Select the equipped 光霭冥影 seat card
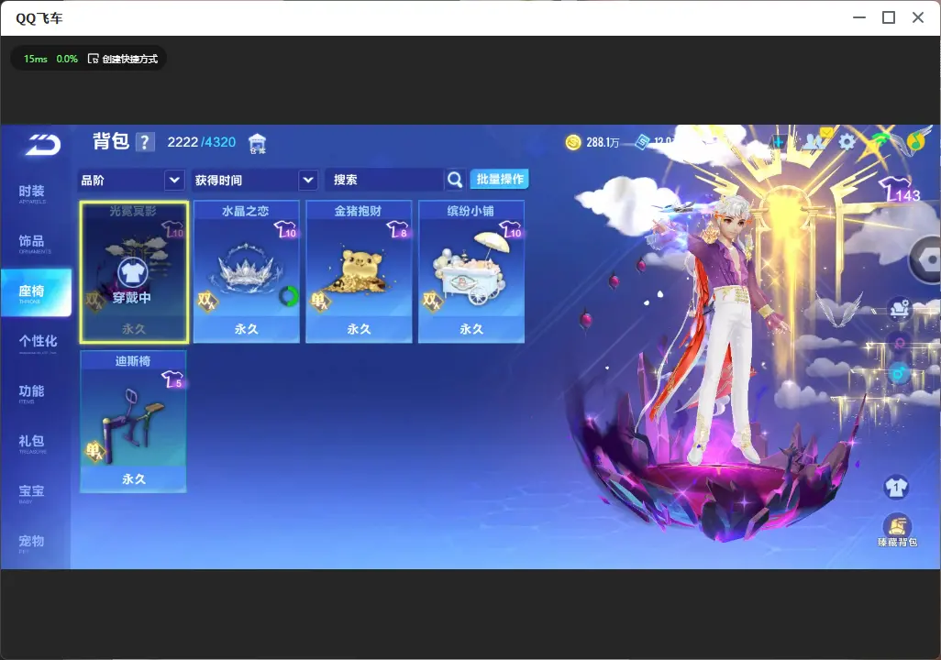Screen dimensions: 941x660 click(134, 272)
